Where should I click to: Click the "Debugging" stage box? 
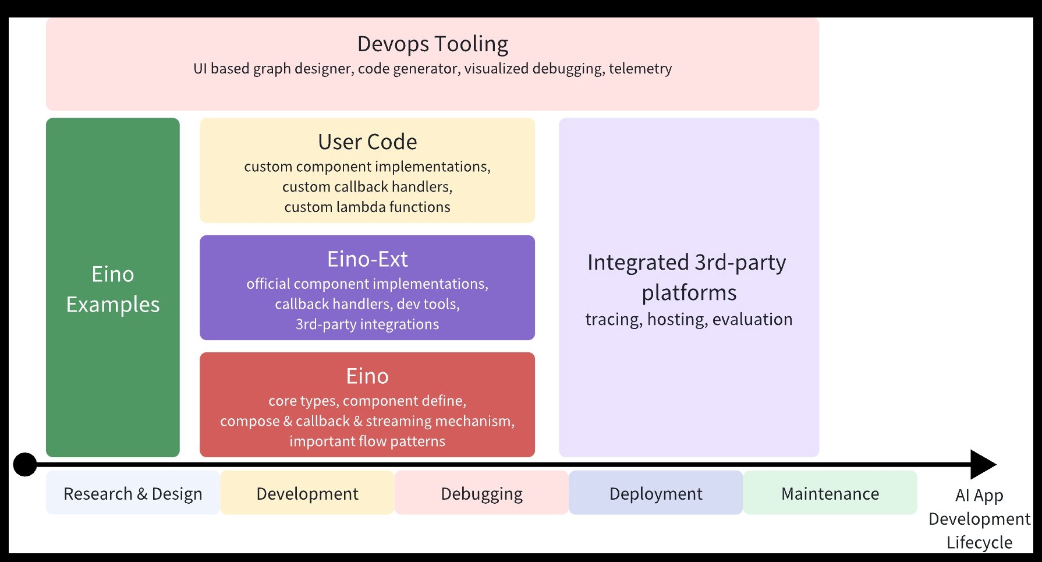pos(481,493)
